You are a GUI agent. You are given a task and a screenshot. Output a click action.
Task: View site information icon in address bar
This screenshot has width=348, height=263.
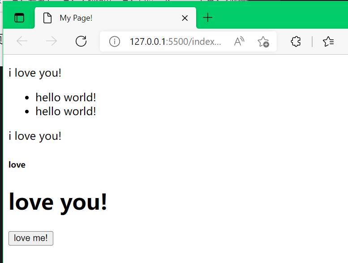115,42
